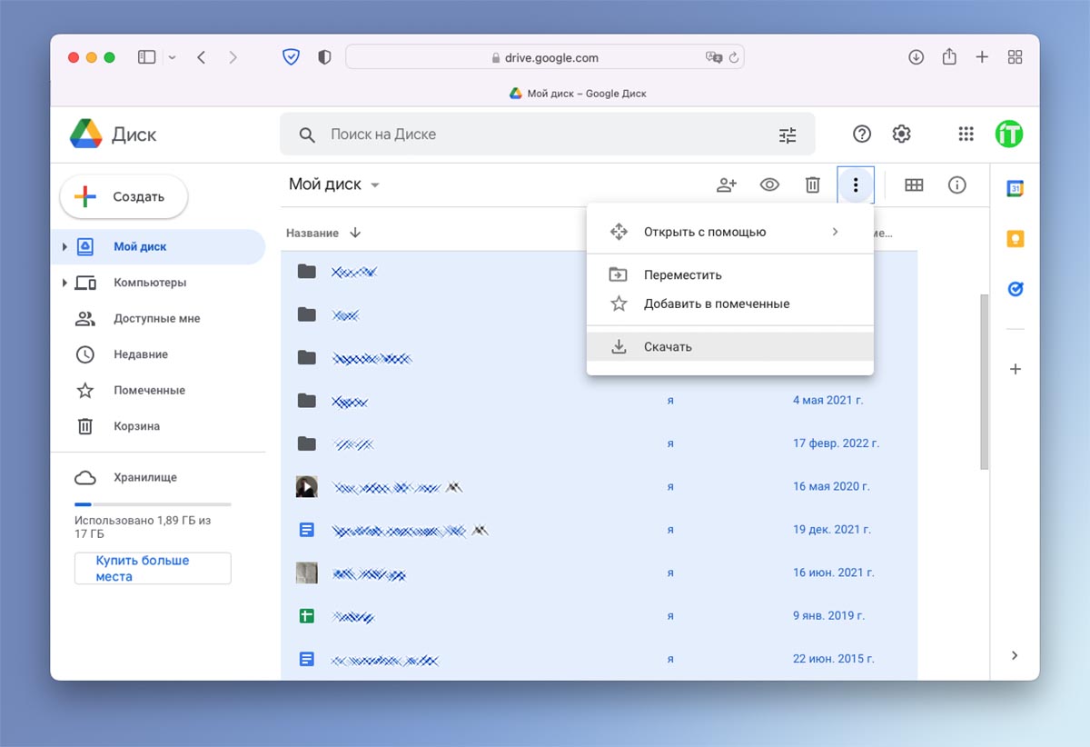Click the drive.google.com address bar

point(545,57)
